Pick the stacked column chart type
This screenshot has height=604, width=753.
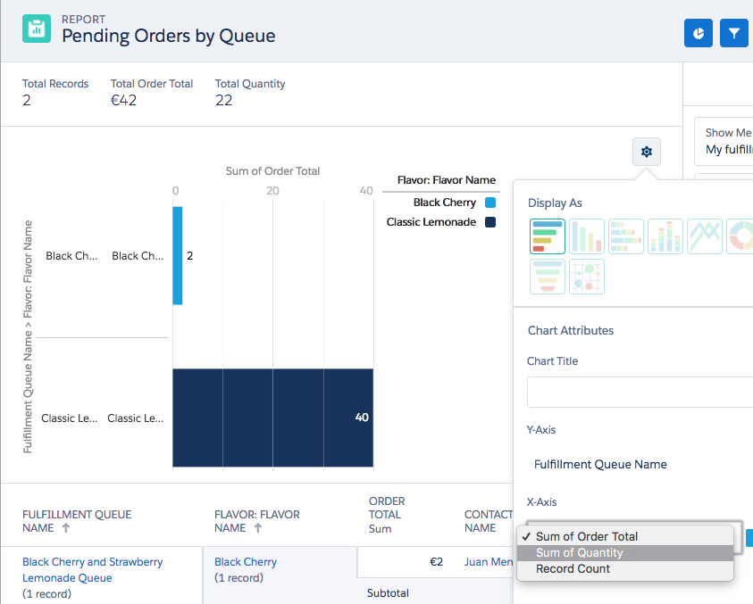(665, 236)
